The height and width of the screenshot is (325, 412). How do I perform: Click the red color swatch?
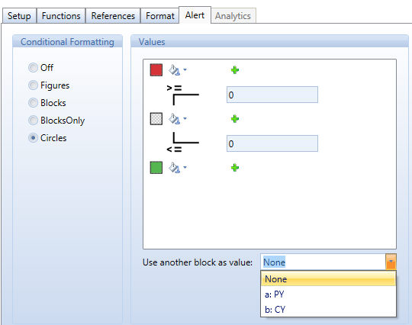pos(156,70)
